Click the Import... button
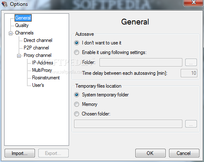The height and width of the screenshot is (162, 204). (x=20, y=153)
